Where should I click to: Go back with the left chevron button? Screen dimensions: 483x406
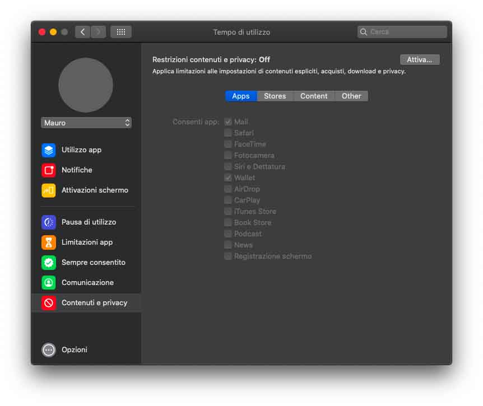[x=82, y=32]
